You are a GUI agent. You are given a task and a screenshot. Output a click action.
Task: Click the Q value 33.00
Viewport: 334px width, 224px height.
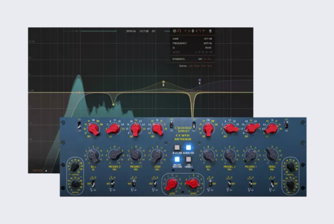tap(208, 47)
